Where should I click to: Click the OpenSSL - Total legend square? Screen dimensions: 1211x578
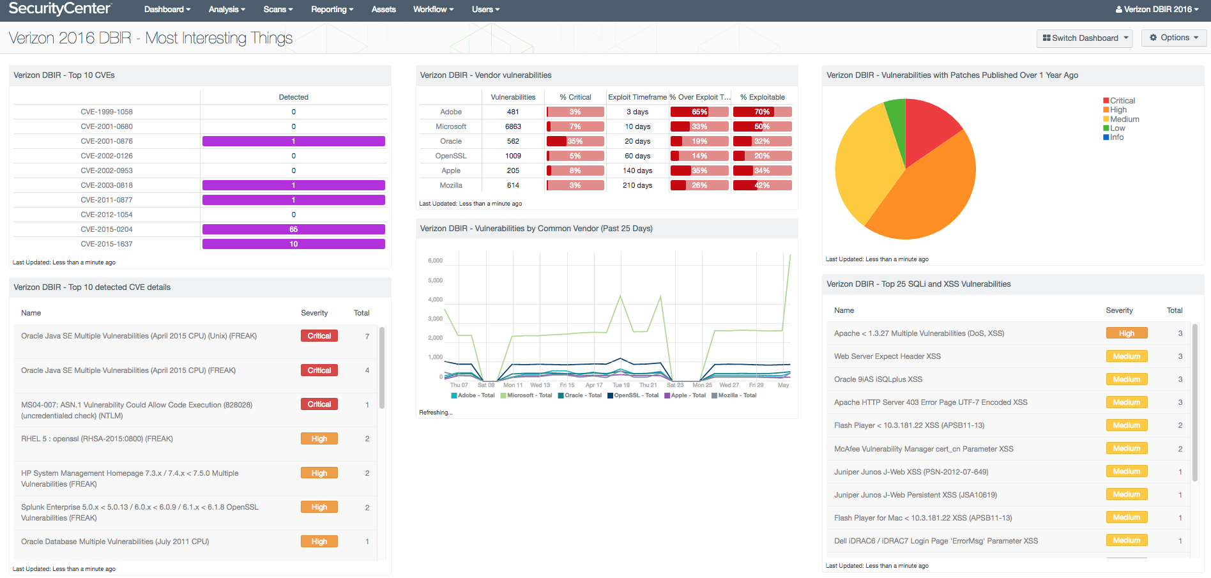(x=610, y=396)
